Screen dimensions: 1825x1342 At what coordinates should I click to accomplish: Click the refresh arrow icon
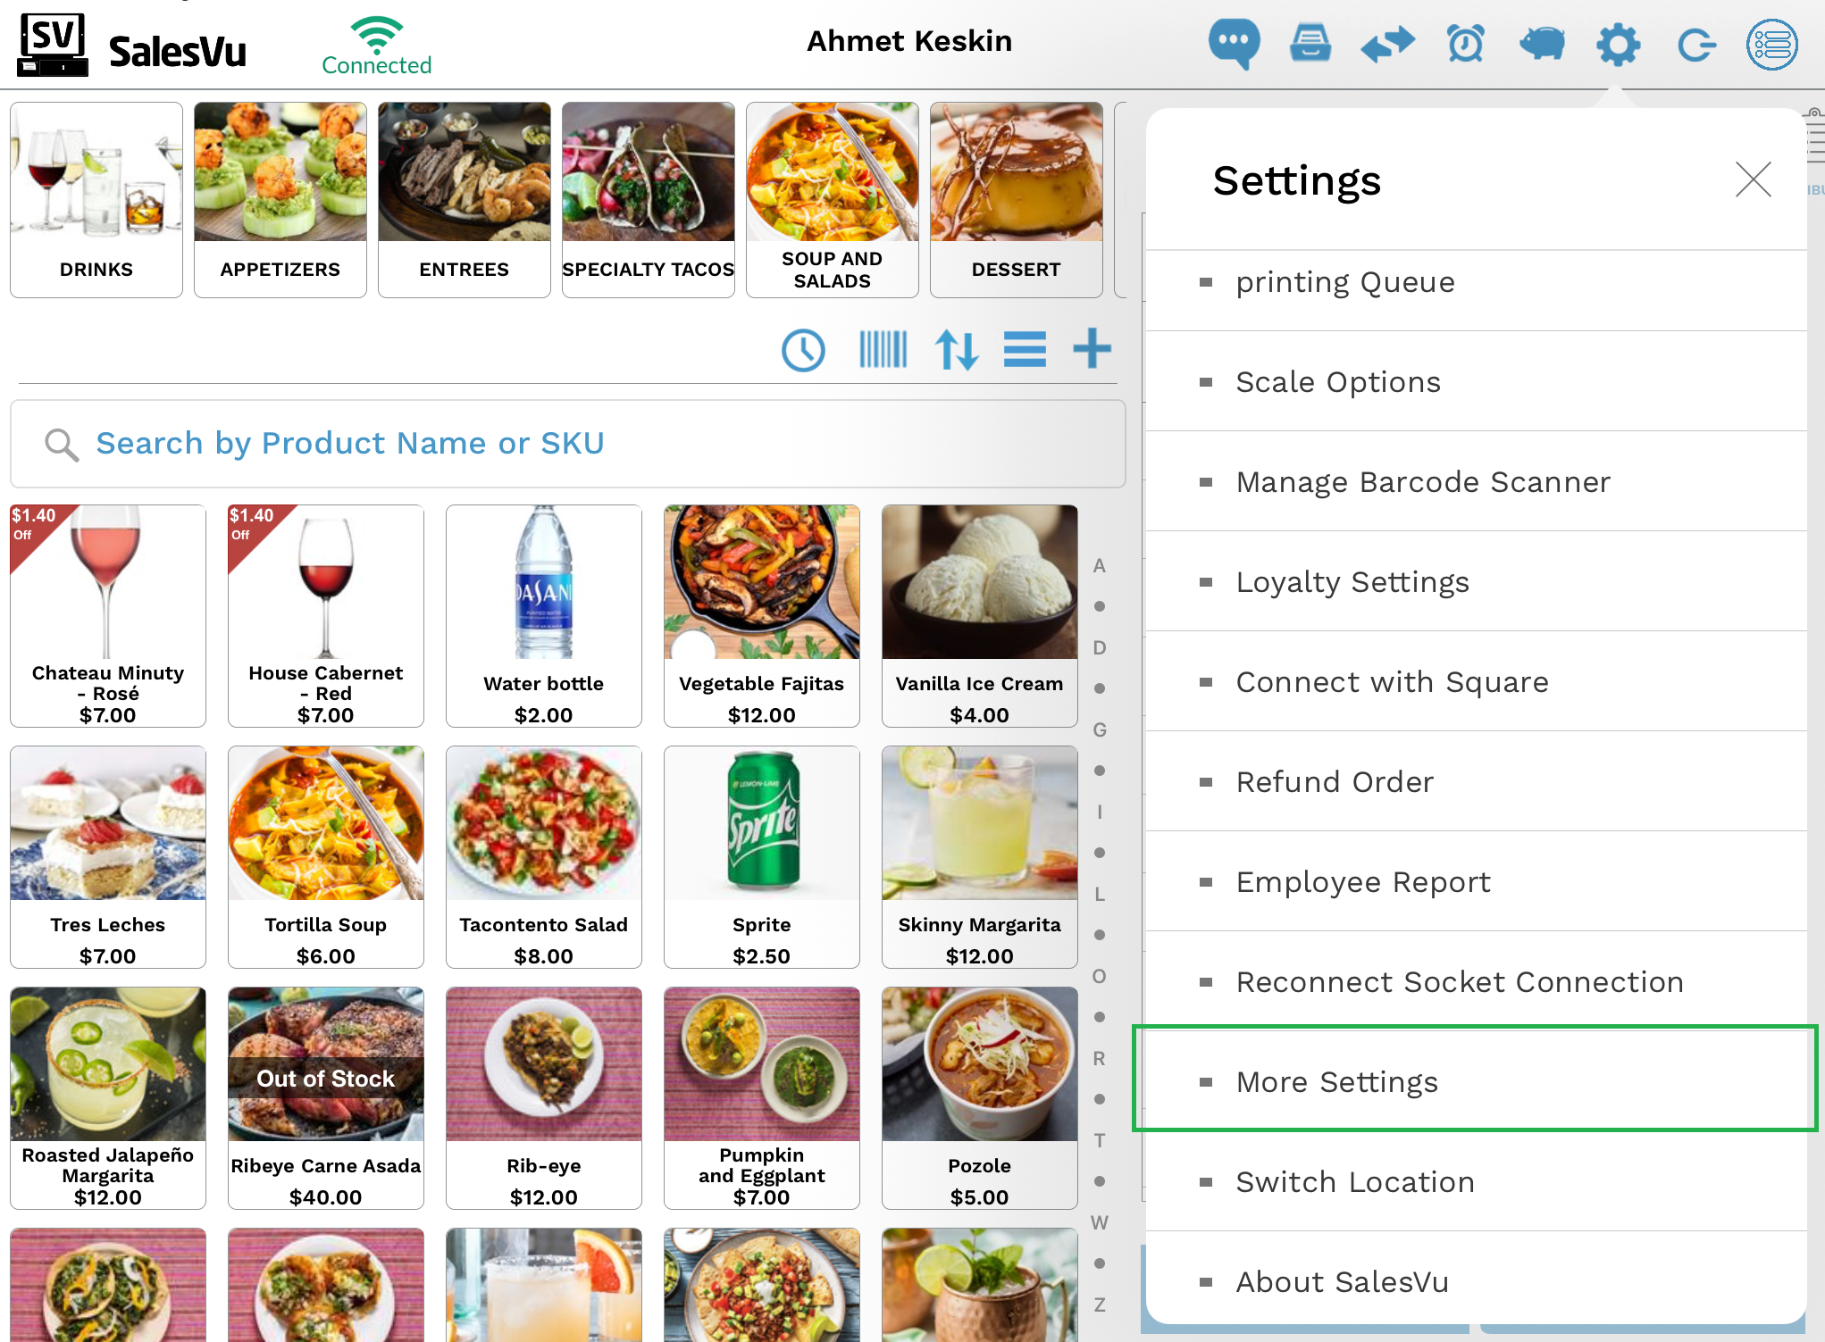tap(1695, 44)
